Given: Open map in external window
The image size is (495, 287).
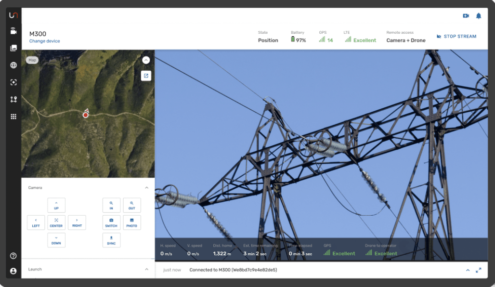Looking at the screenshot, I should pyautogui.click(x=146, y=76).
